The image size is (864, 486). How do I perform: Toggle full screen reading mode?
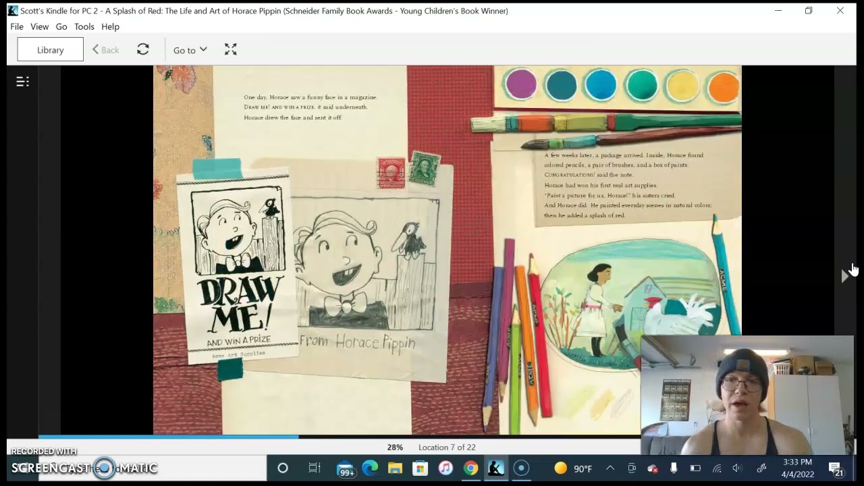point(231,49)
